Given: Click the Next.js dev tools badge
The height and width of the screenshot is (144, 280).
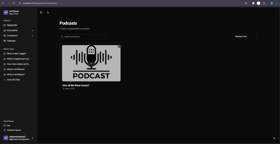Looking at the screenshot, I should click(x=274, y=138).
